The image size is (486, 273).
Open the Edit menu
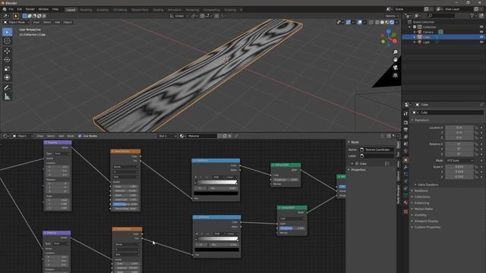pyautogui.click(x=20, y=9)
